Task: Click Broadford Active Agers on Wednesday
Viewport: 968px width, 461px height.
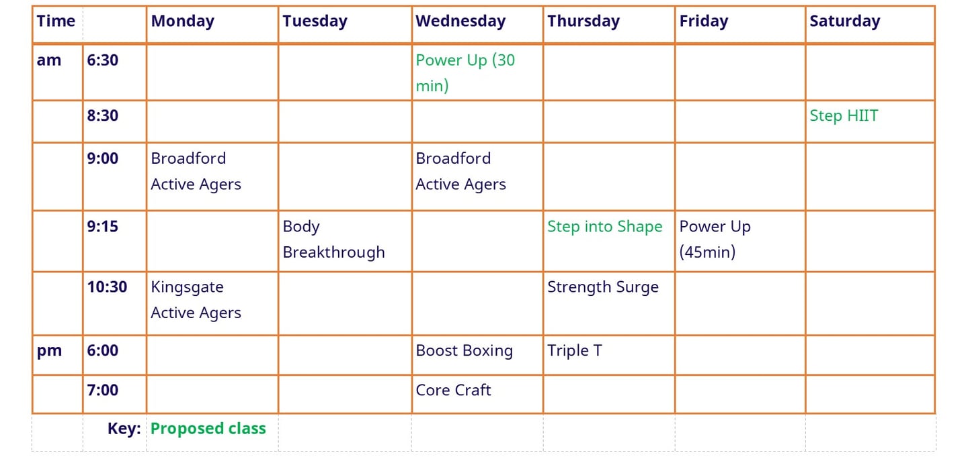Action: 460,171
